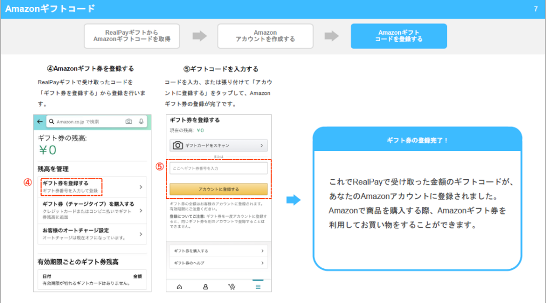Select Amazonギフトコードを登録する step
Screen dimensions: 546x303
(399, 36)
